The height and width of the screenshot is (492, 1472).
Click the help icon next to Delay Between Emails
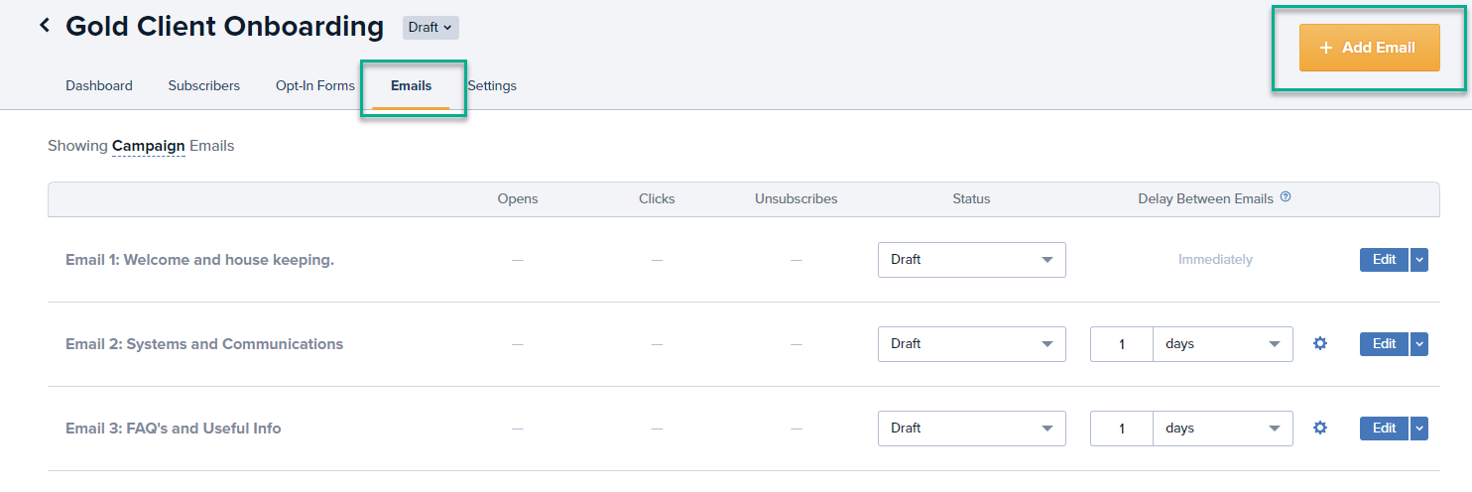1286,197
